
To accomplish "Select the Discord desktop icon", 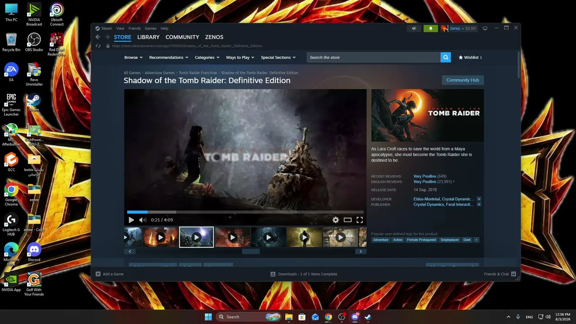I will click(34, 252).
